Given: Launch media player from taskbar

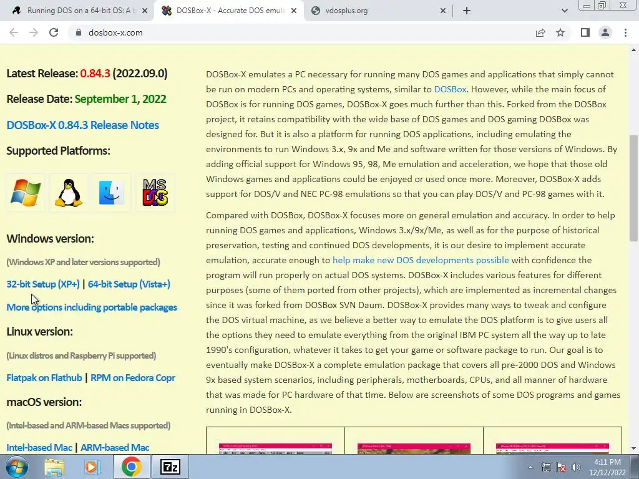Looking at the screenshot, I should 92,467.
